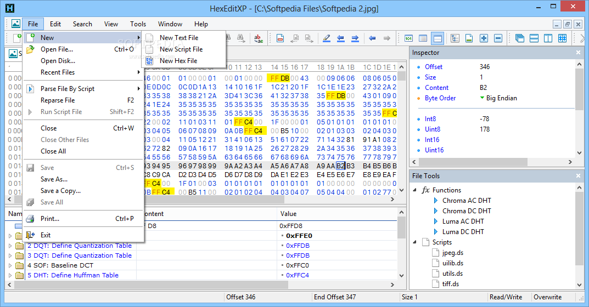Image resolution: width=589 pixels, height=307 pixels.
Task: Click the replace text (ab-ac) toolbar icon
Action: coord(259,38)
